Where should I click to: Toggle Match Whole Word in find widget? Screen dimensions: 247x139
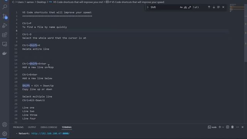pos(185,7)
